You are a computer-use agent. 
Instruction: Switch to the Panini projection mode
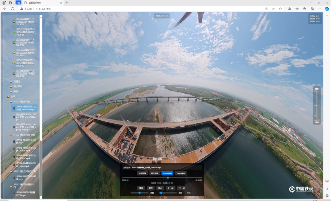click(x=167, y=173)
